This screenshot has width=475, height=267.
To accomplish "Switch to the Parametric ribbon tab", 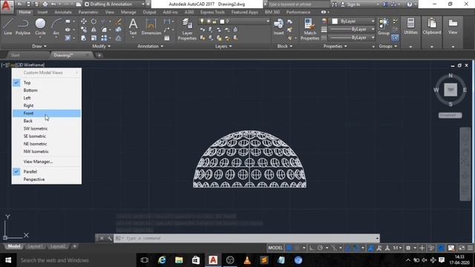I will [88, 12].
